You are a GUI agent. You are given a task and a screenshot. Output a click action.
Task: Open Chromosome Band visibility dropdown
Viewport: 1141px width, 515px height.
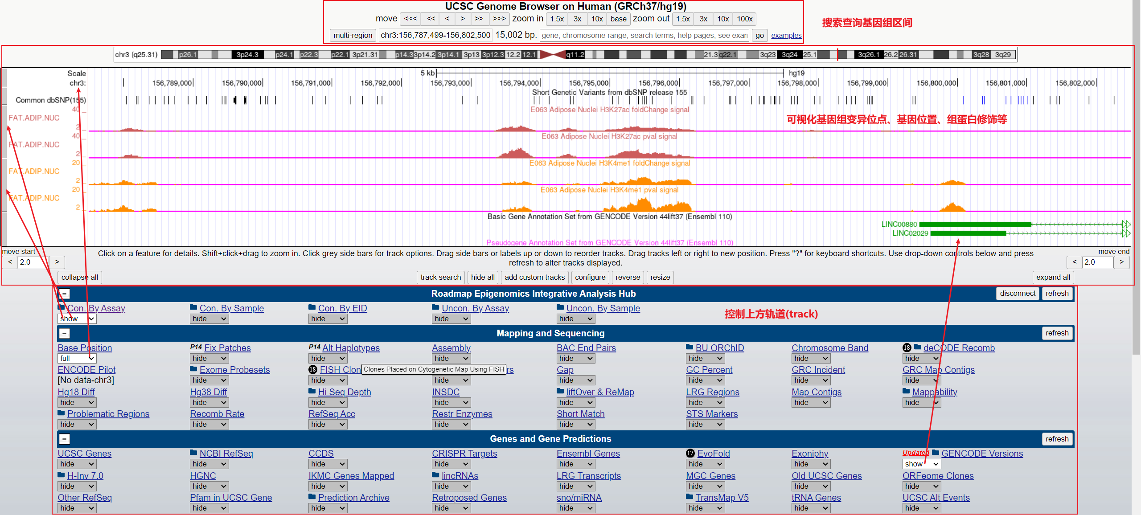click(811, 359)
